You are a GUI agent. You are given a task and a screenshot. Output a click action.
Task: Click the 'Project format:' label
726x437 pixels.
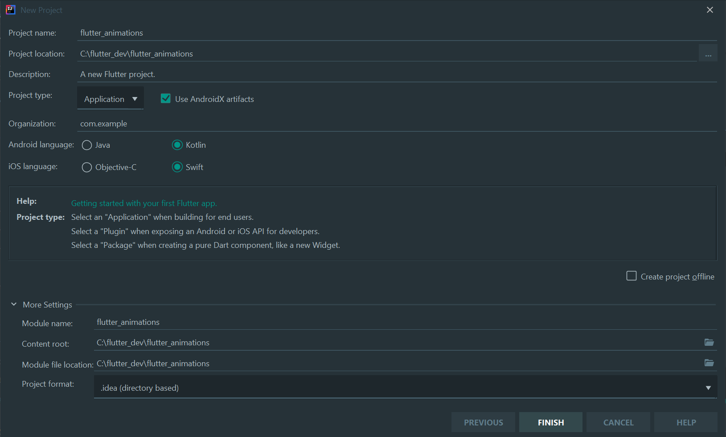pos(48,384)
